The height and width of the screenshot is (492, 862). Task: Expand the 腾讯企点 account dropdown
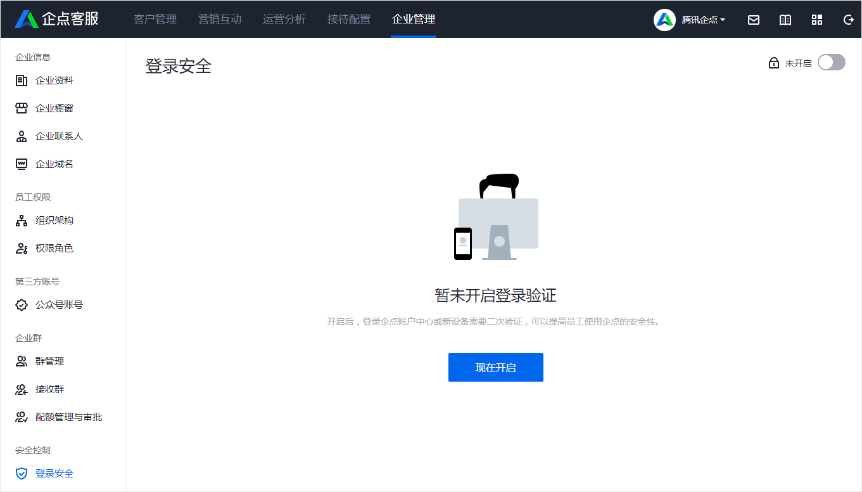(x=704, y=20)
